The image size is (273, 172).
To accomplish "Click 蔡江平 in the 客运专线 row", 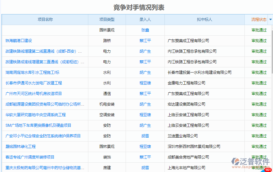I will [145, 157].
